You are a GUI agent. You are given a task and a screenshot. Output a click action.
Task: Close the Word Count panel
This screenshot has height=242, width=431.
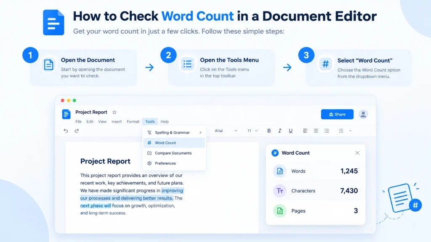tap(357, 153)
